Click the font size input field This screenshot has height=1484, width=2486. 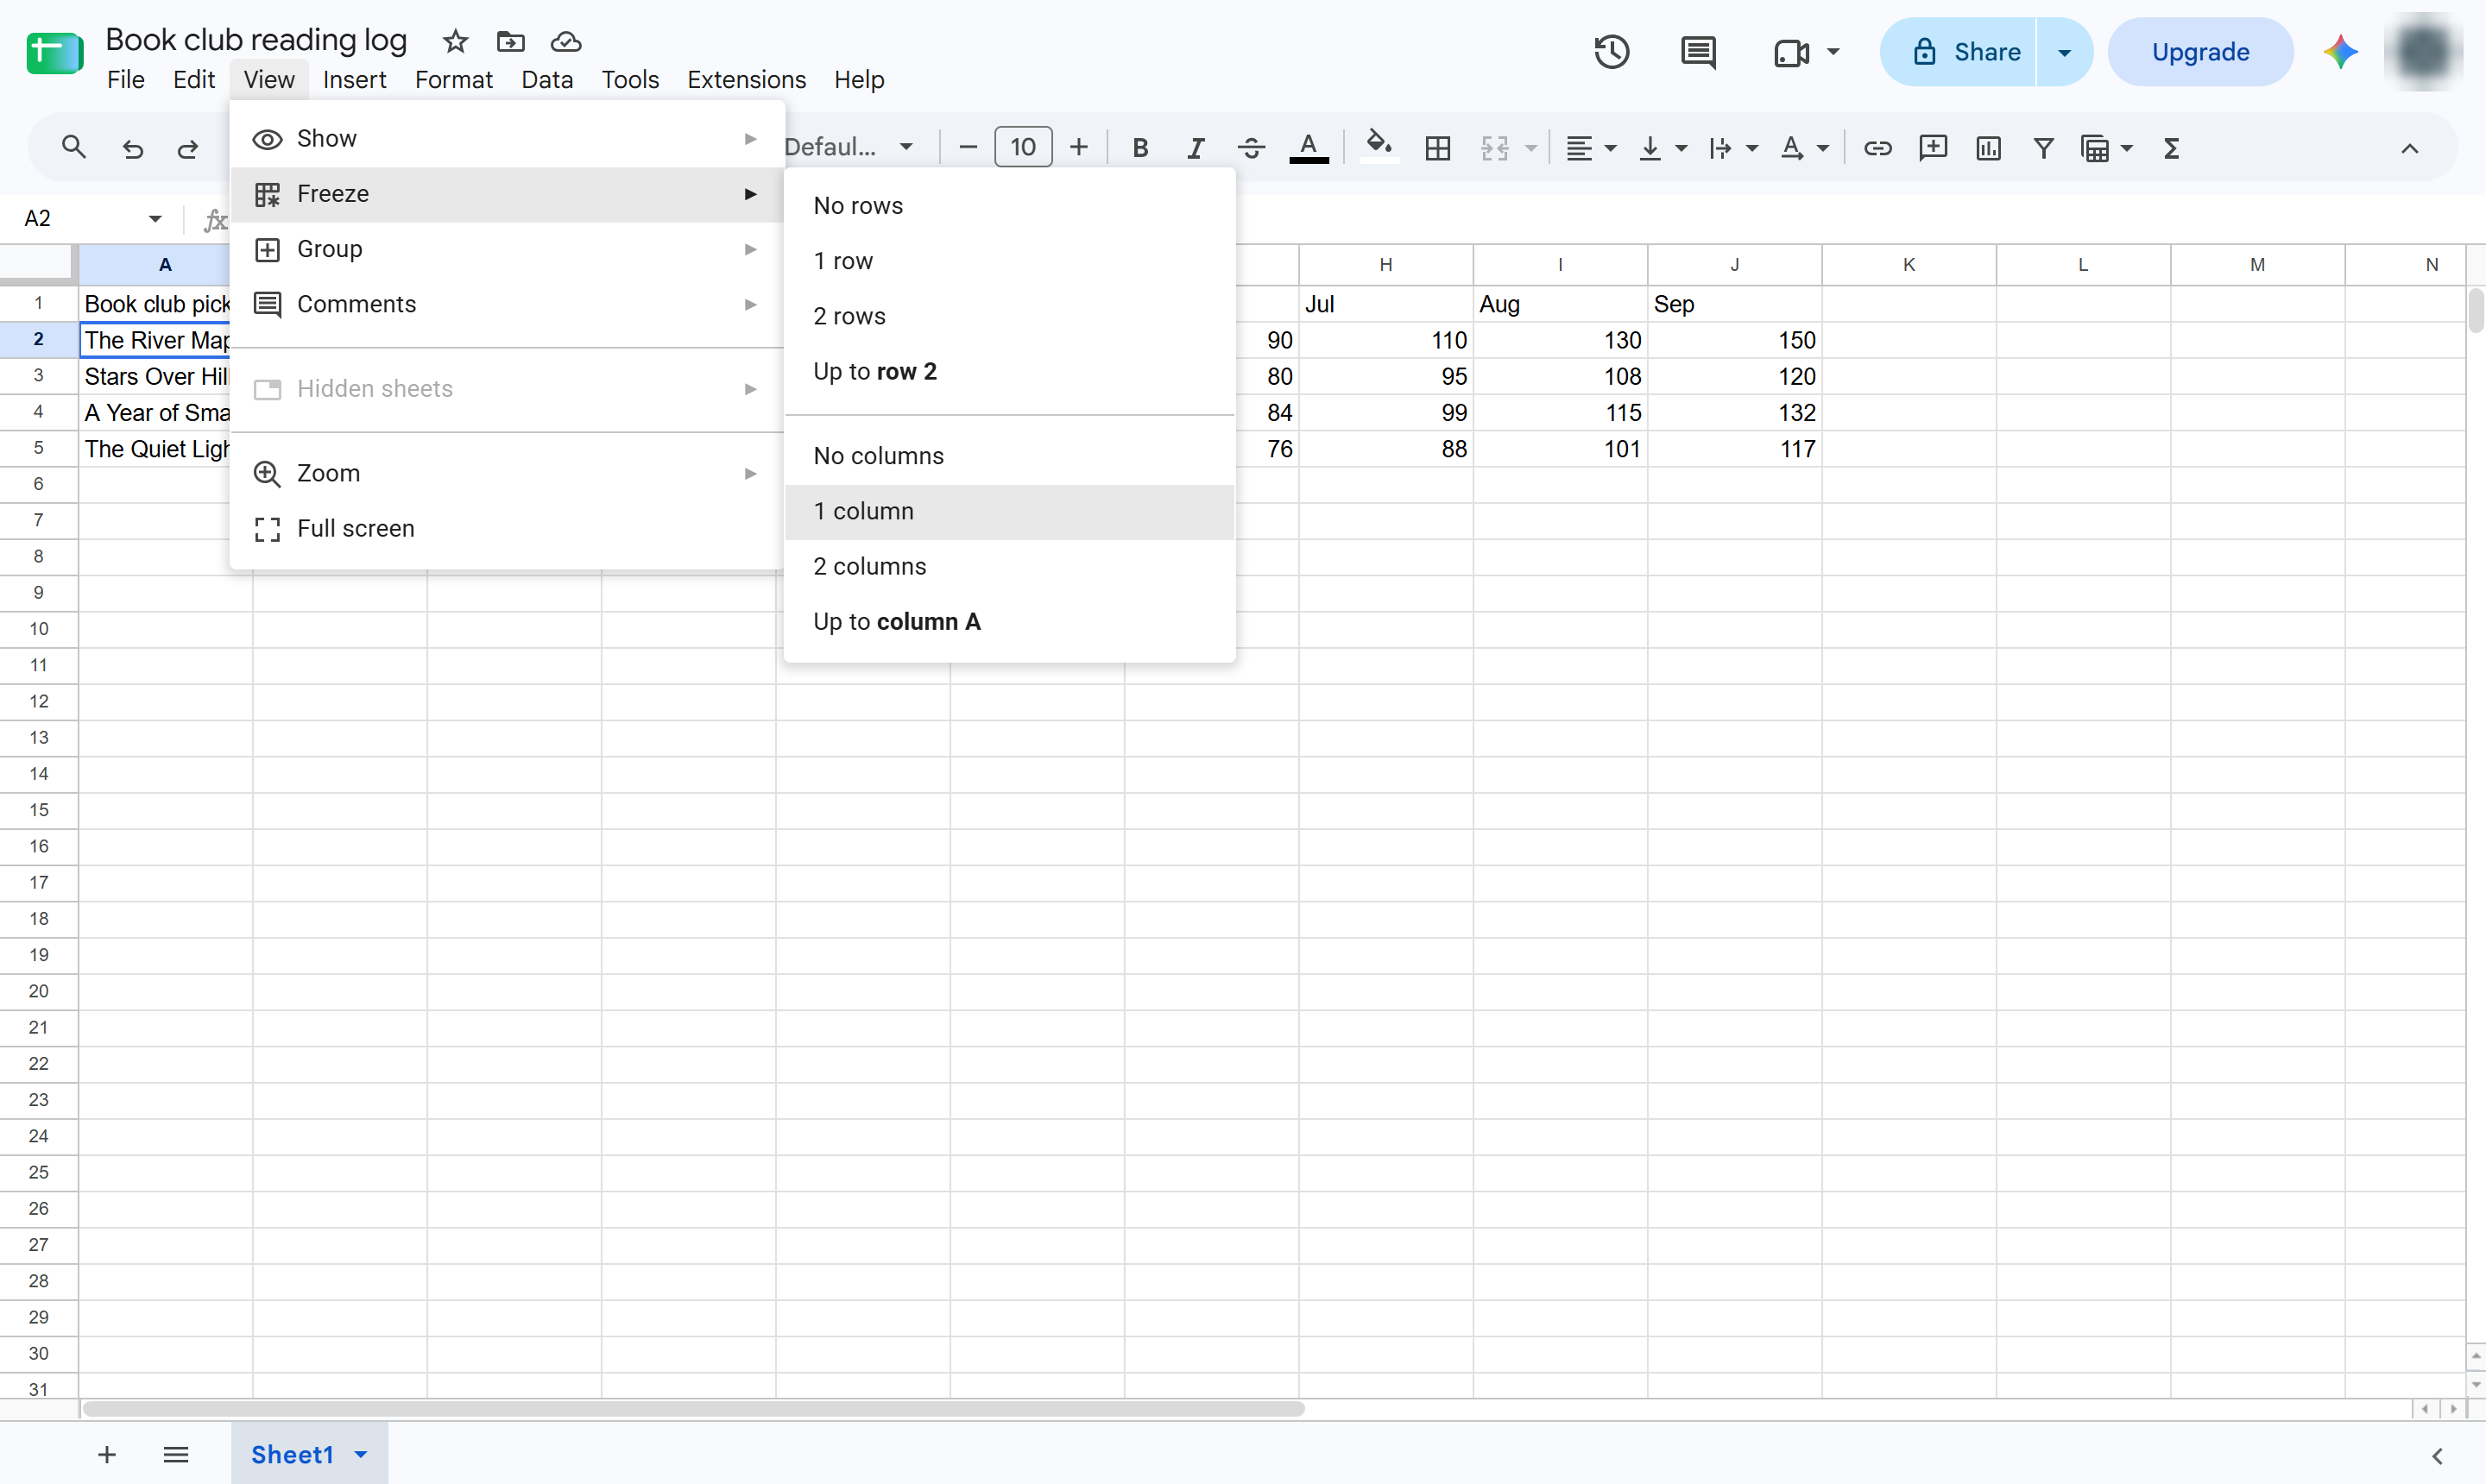pyautogui.click(x=1022, y=147)
